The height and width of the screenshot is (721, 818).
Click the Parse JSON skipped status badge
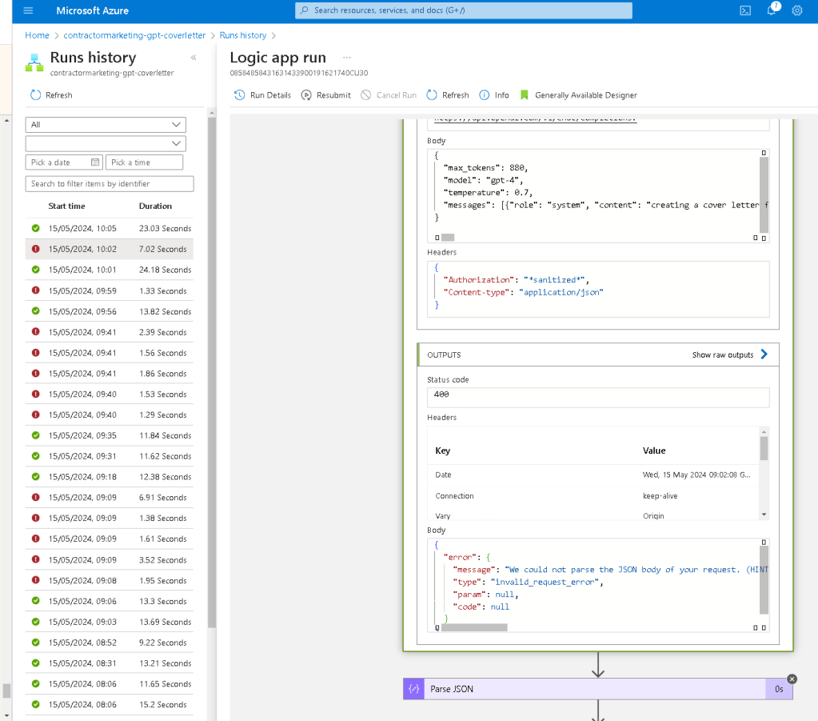(x=792, y=679)
